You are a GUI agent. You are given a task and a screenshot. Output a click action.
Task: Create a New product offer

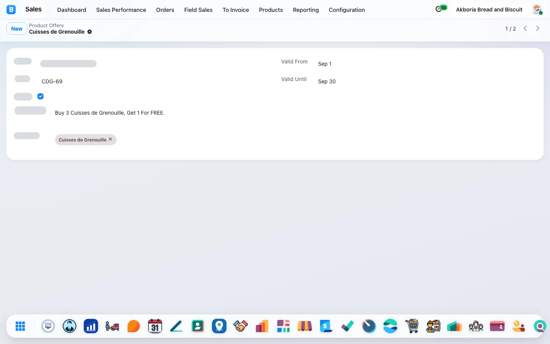17,29
